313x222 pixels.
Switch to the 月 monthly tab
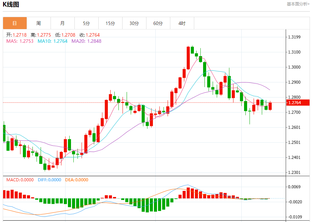click(x=62, y=23)
